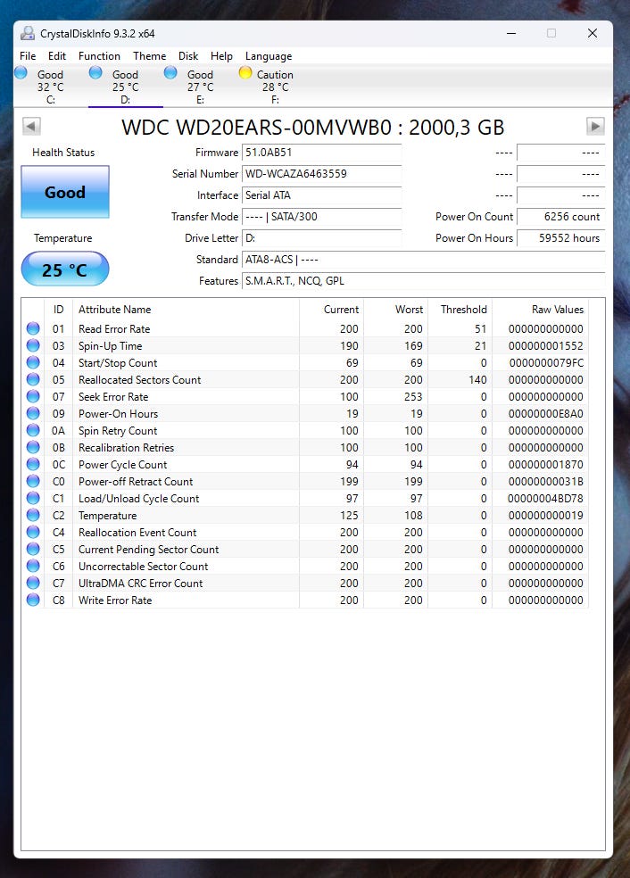630x878 pixels.
Task: Click raw value 00000000E8A0
Action: (546, 413)
